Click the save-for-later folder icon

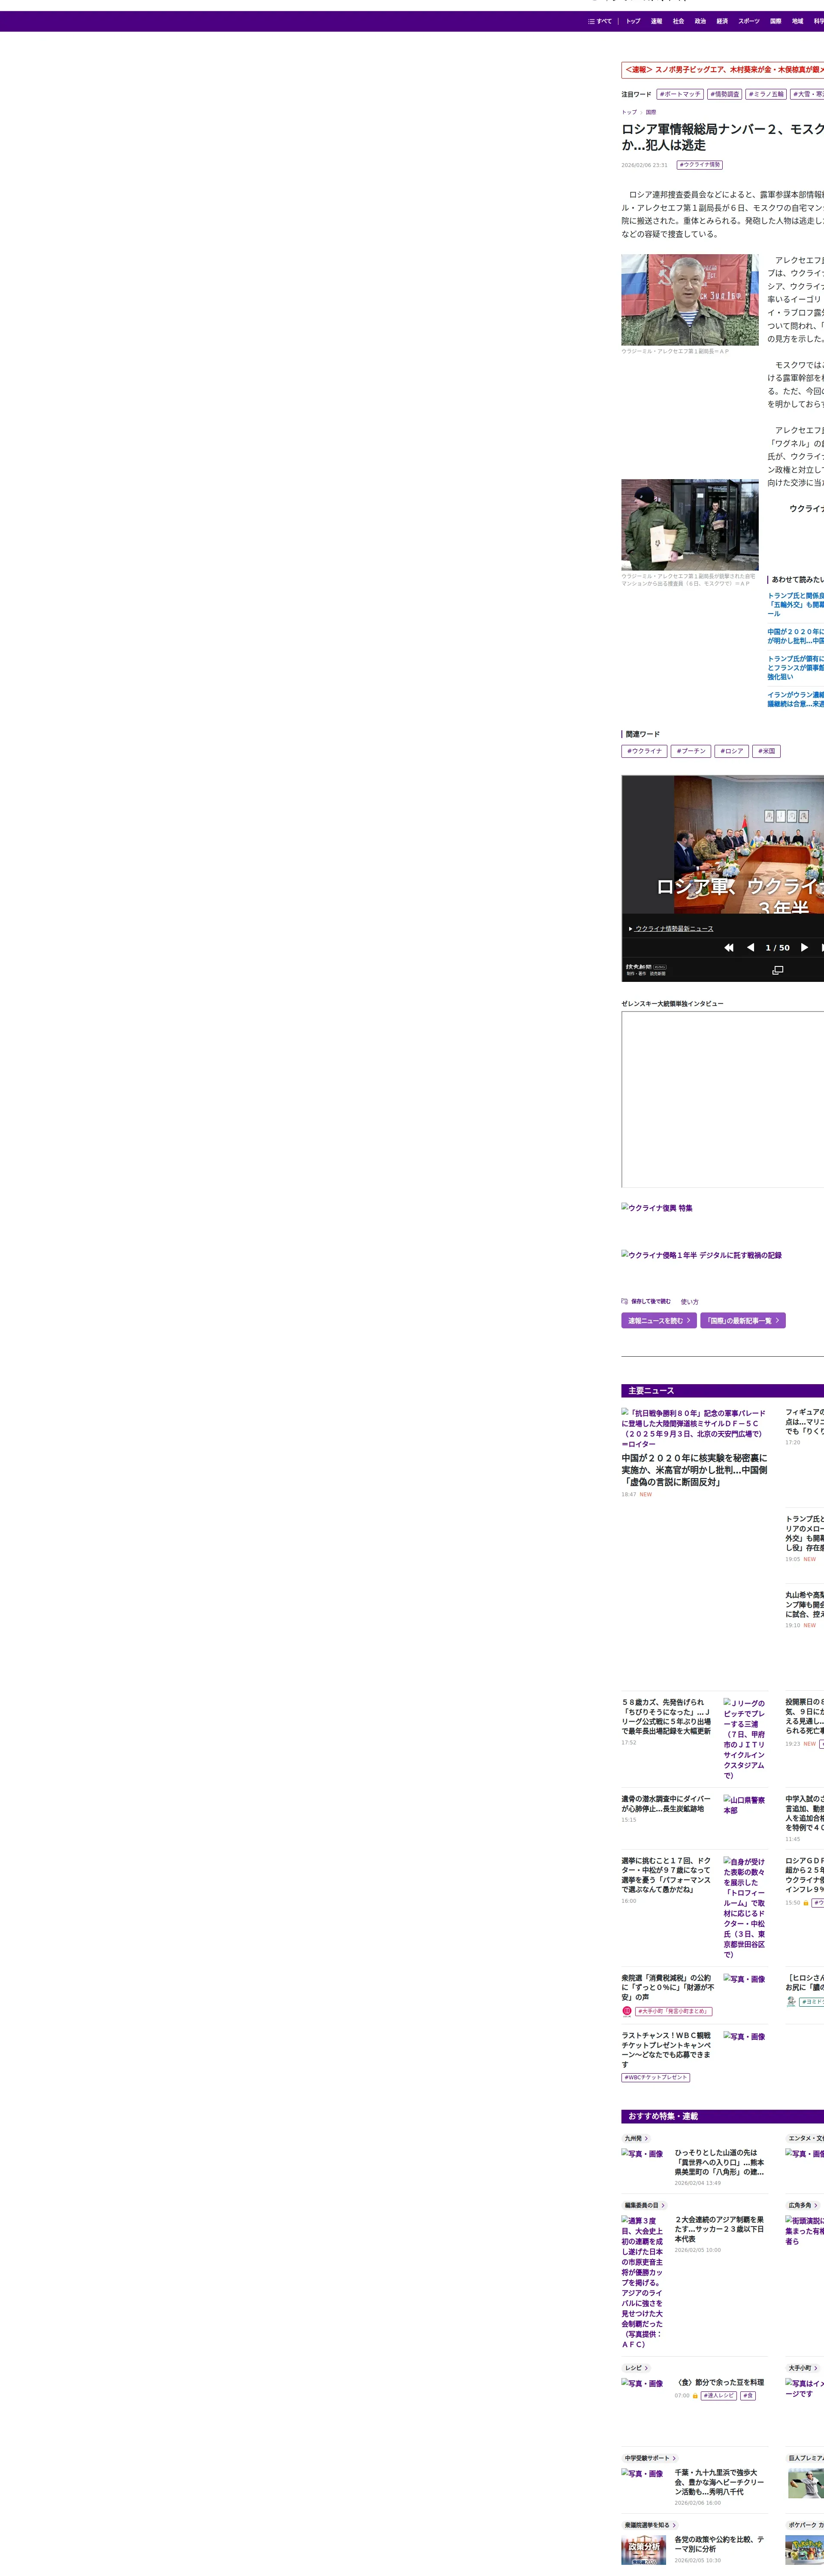(625, 1301)
